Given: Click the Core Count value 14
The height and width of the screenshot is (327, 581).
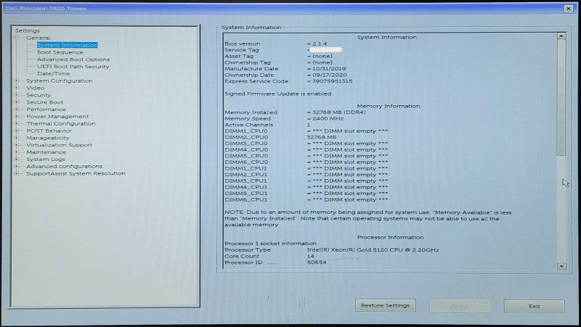Looking at the screenshot, I should (311, 256).
